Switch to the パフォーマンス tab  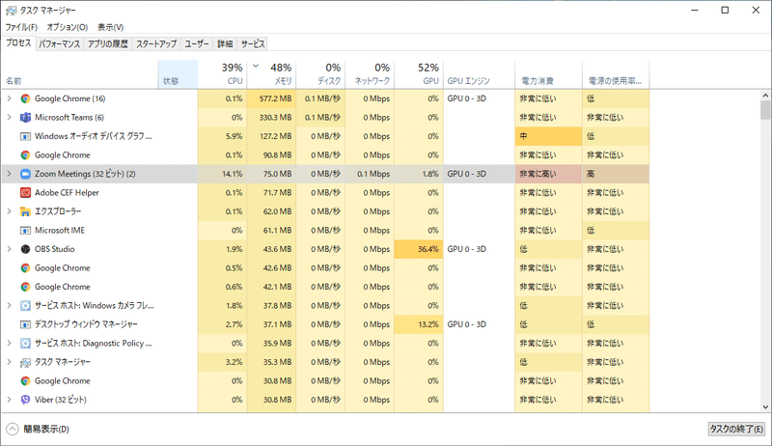tap(60, 43)
